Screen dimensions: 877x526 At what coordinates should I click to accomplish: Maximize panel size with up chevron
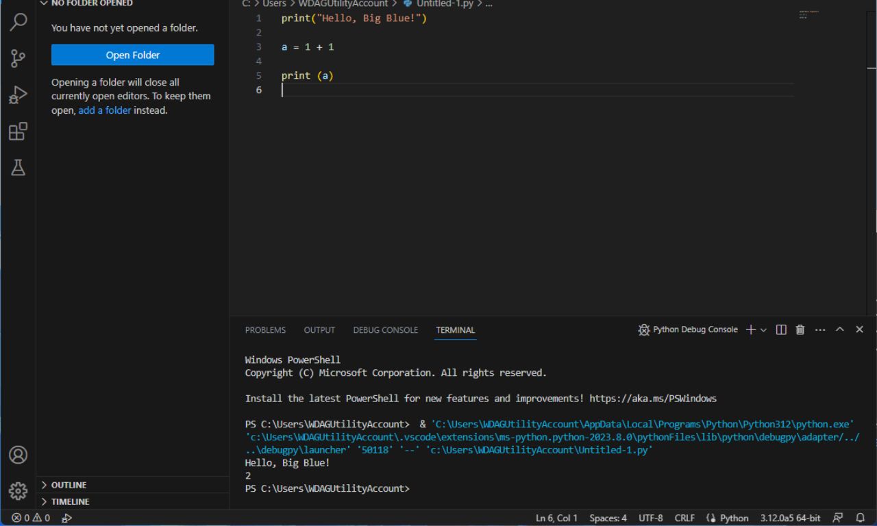coord(840,329)
